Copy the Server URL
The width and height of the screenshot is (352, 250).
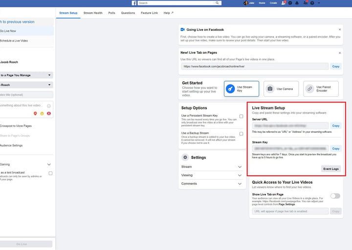click(335, 126)
